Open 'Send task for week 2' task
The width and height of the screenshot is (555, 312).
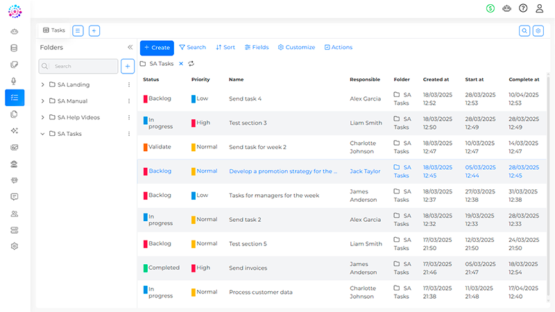tap(257, 147)
